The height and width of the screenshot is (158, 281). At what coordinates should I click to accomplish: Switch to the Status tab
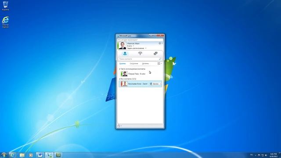click(x=134, y=64)
